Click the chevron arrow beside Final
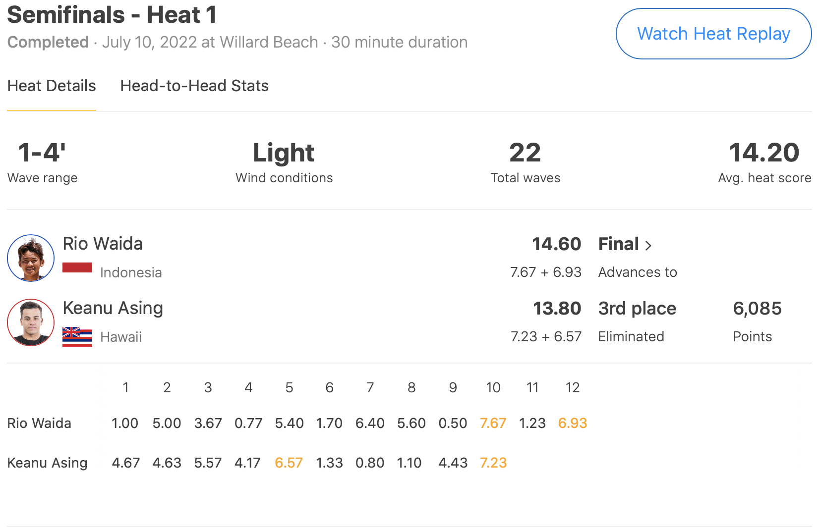 click(x=648, y=245)
